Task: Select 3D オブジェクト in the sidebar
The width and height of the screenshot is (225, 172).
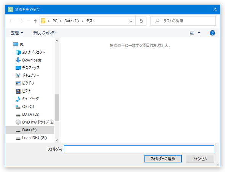Action: coord(34,52)
